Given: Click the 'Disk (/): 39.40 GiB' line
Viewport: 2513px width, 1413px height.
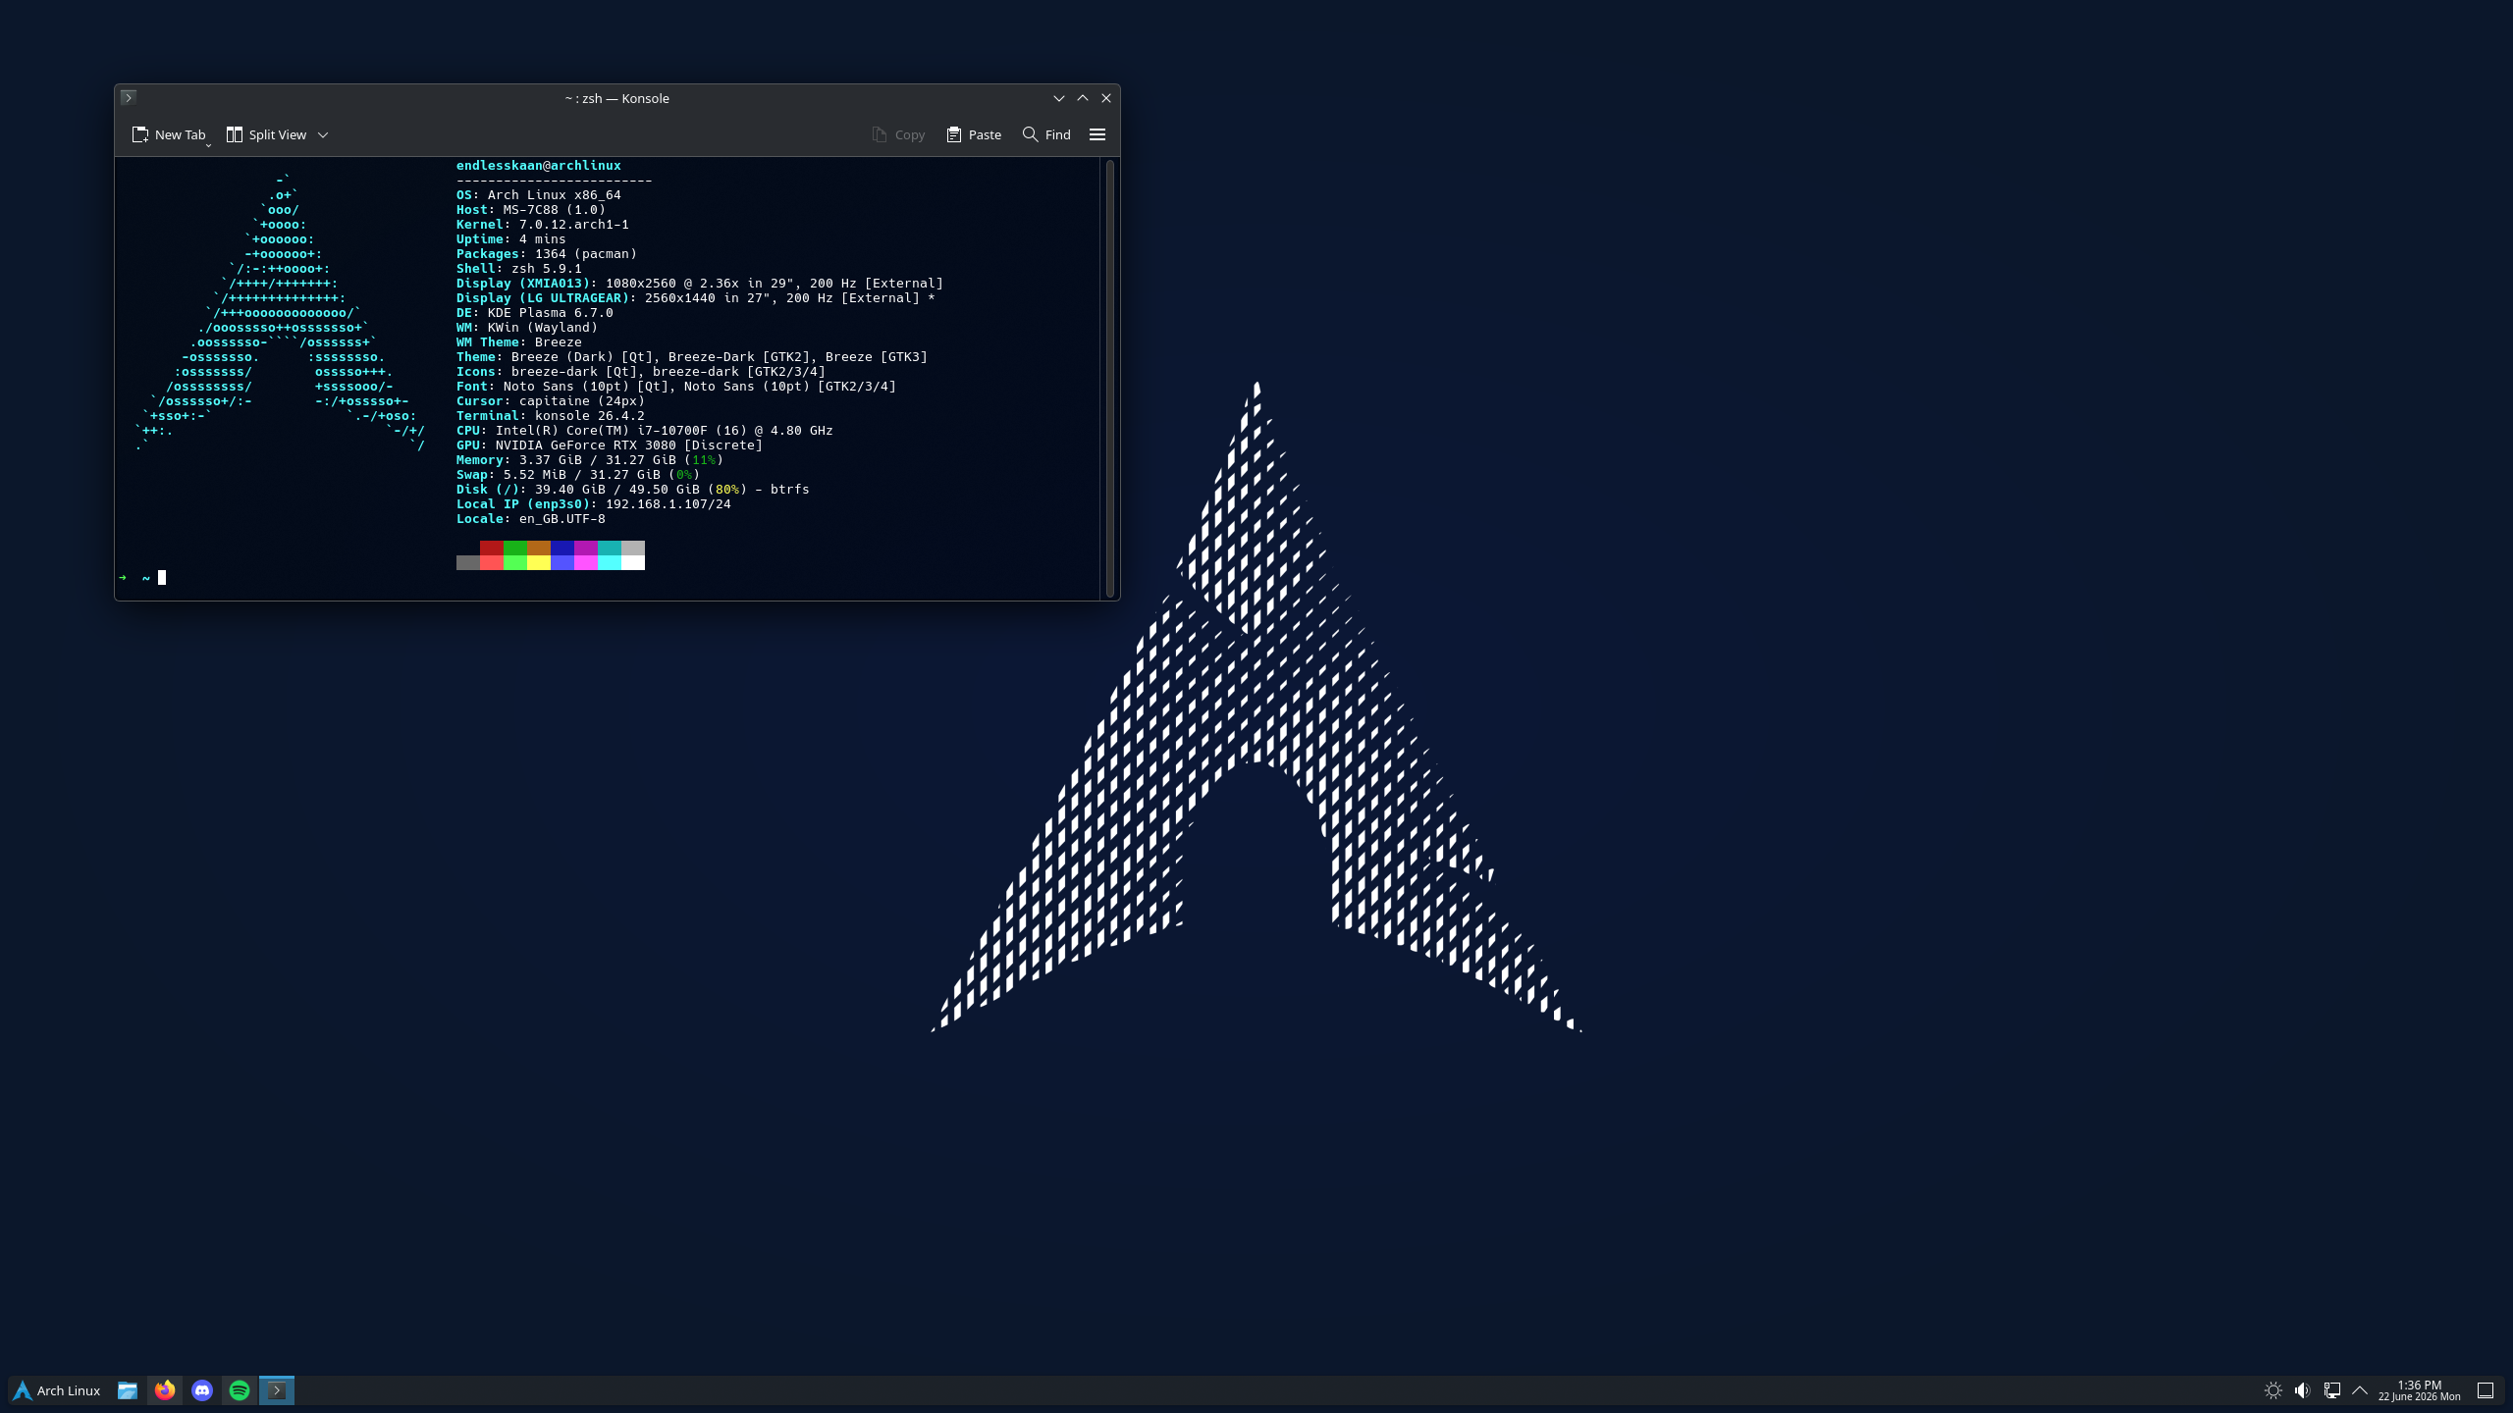Looking at the screenshot, I should [632, 490].
